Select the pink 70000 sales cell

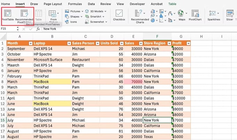pos(133,82)
